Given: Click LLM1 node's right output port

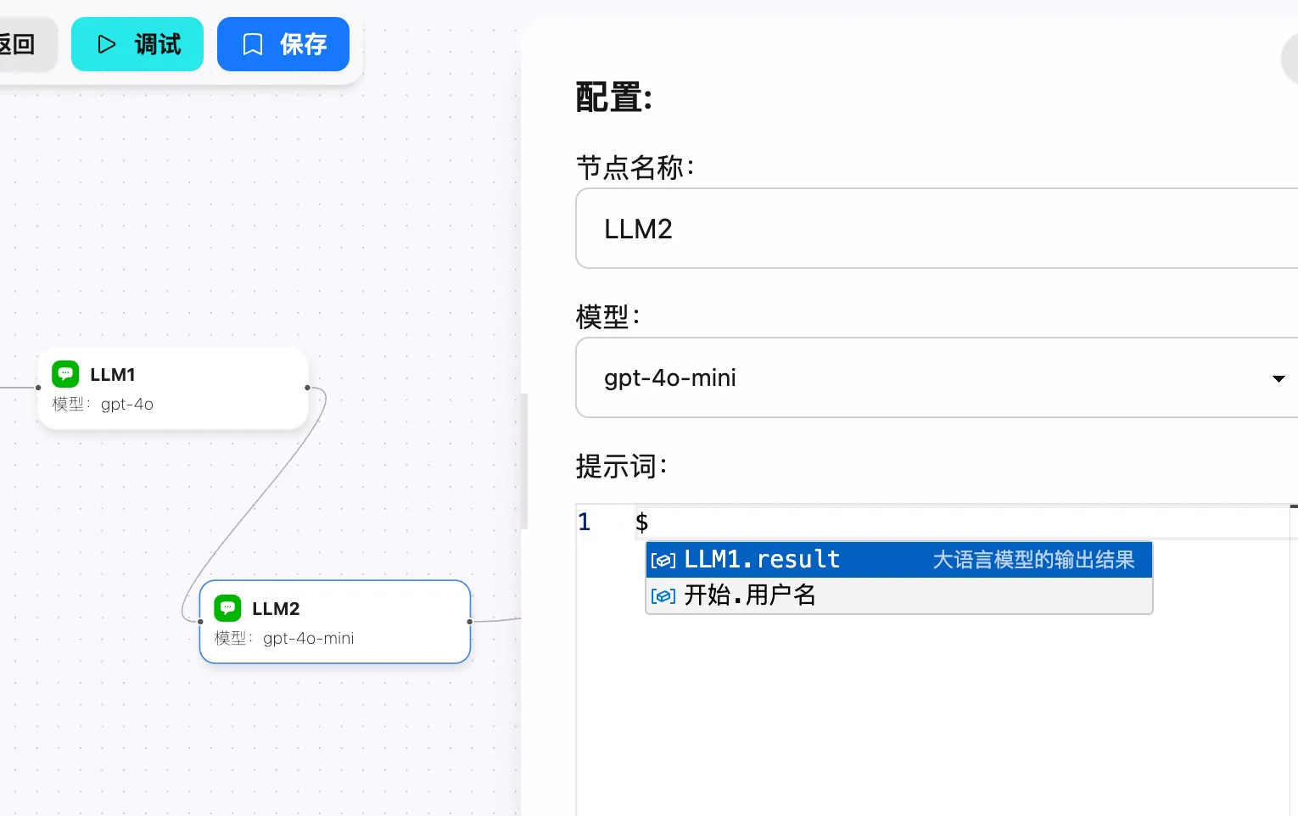Looking at the screenshot, I should (307, 388).
